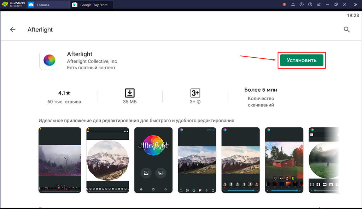Image resolution: width=362 pixels, height=209 pixels.
Task: Click the 19:28 clock in status bar
Action: coord(353,16)
